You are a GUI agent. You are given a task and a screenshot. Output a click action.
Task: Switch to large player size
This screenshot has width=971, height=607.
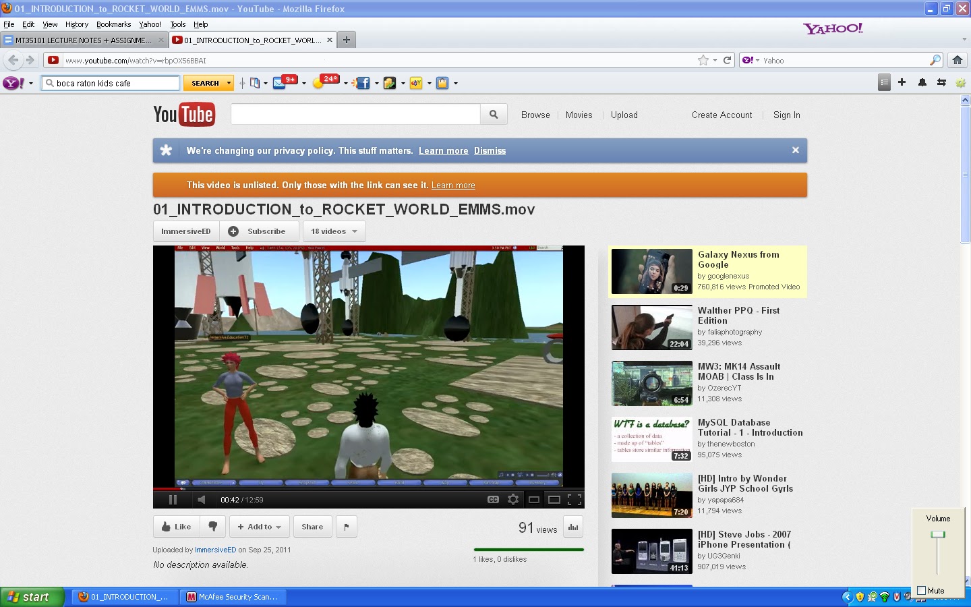click(x=554, y=500)
